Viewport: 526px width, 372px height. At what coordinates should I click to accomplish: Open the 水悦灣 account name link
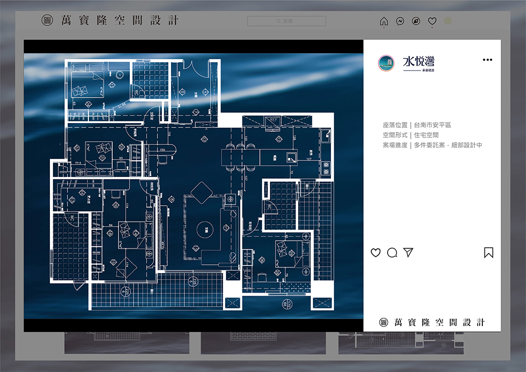tap(419, 62)
